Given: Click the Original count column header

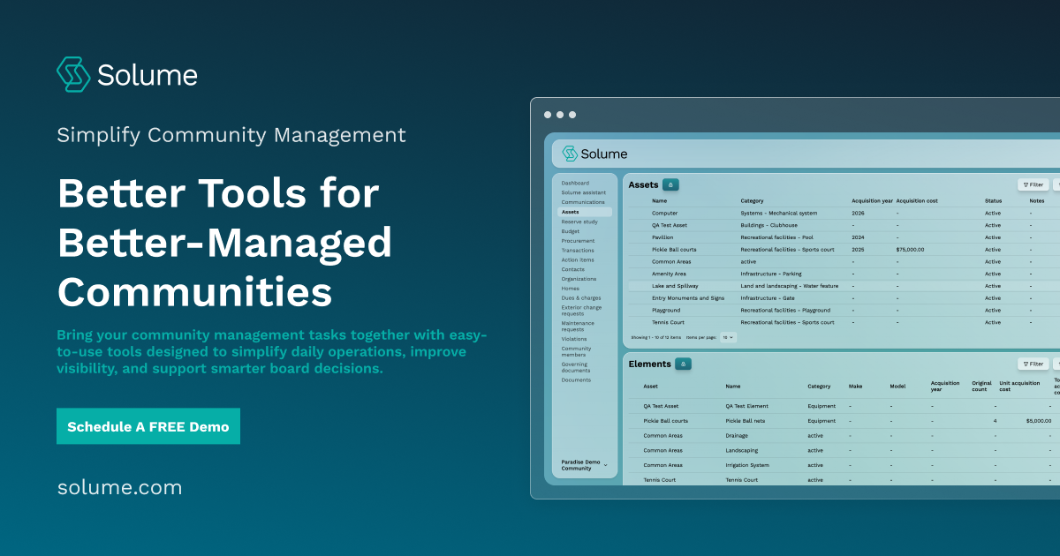Looking at the screenshot, I should (982, 387).
